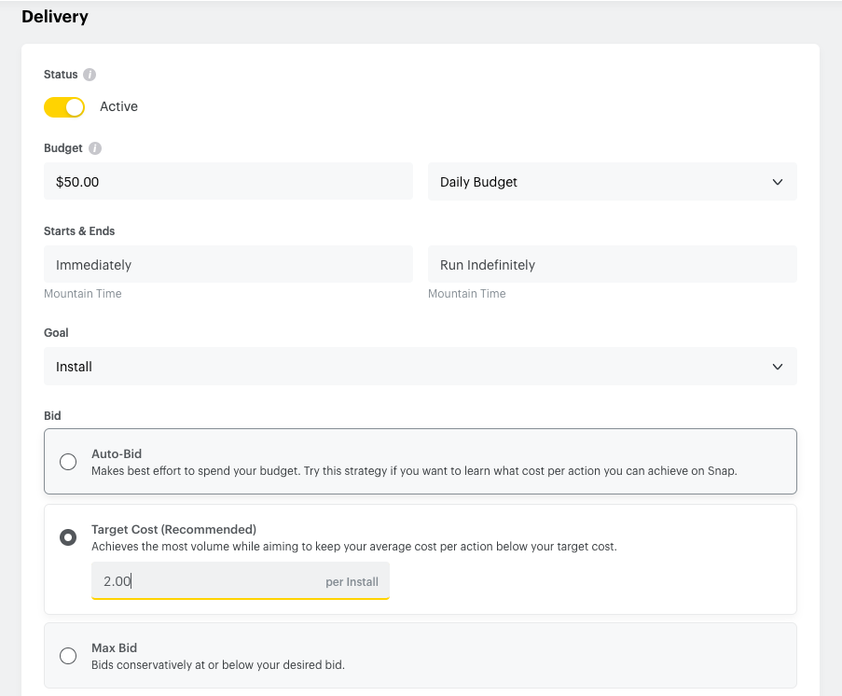
Task: Open the Run Indefinitely end date field
Action: pyautogui.click(x=612, y=265)
